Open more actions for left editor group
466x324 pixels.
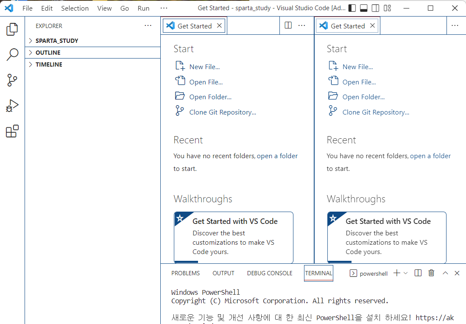click(301, 25)
